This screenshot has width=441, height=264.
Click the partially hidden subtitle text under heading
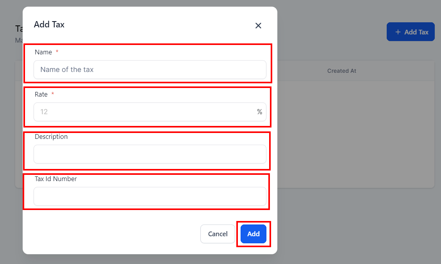(x=19, y=40)
